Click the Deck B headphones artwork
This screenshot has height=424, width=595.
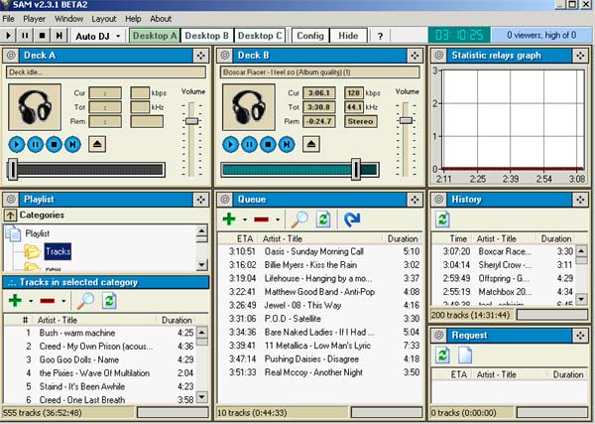[x=249, y=107]
